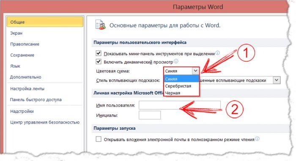
Task: Open the Общие settings category
Action: pyautogui.click(x=45, y=22)
